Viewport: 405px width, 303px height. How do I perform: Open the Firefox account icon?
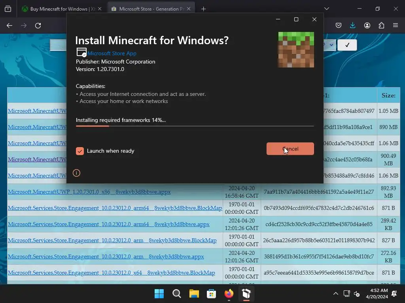click(367, 26)
